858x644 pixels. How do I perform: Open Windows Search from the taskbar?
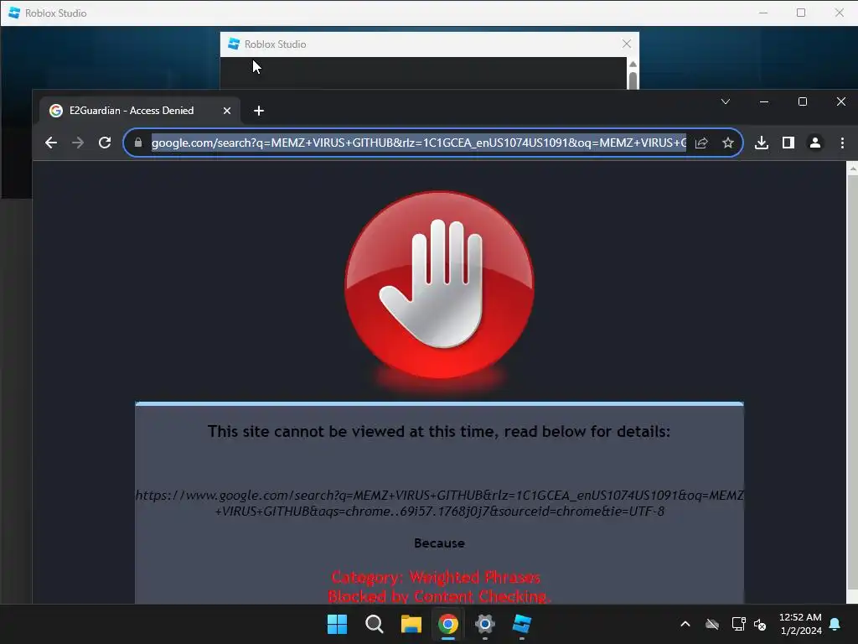tap(375, 624)
